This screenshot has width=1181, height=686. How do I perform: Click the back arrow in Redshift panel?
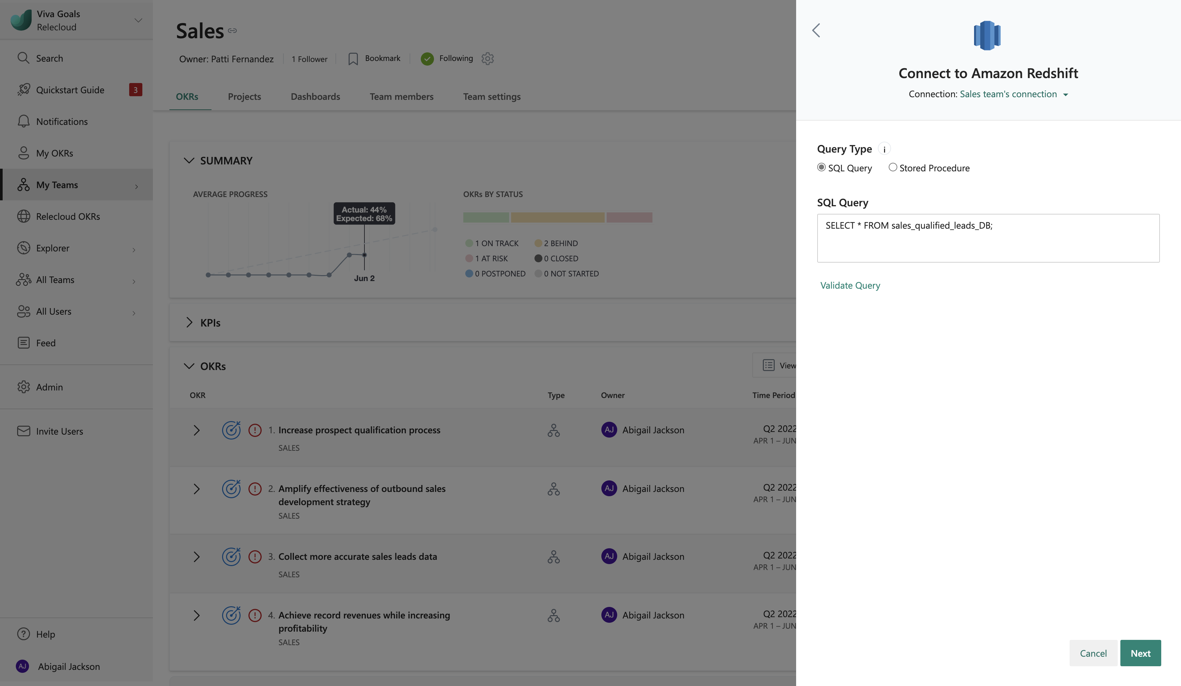(816, 30)
